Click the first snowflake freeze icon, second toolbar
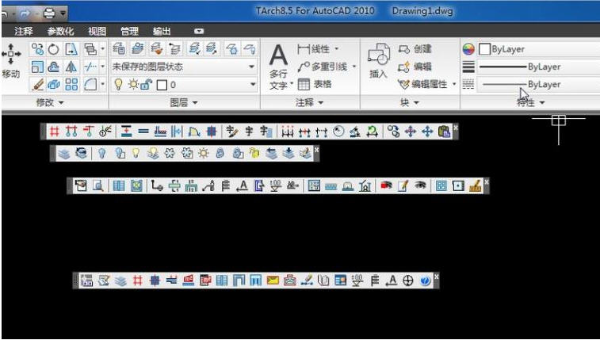Image resolution: width=600 pixels, height=340 pixels. [x=170, y=154]
